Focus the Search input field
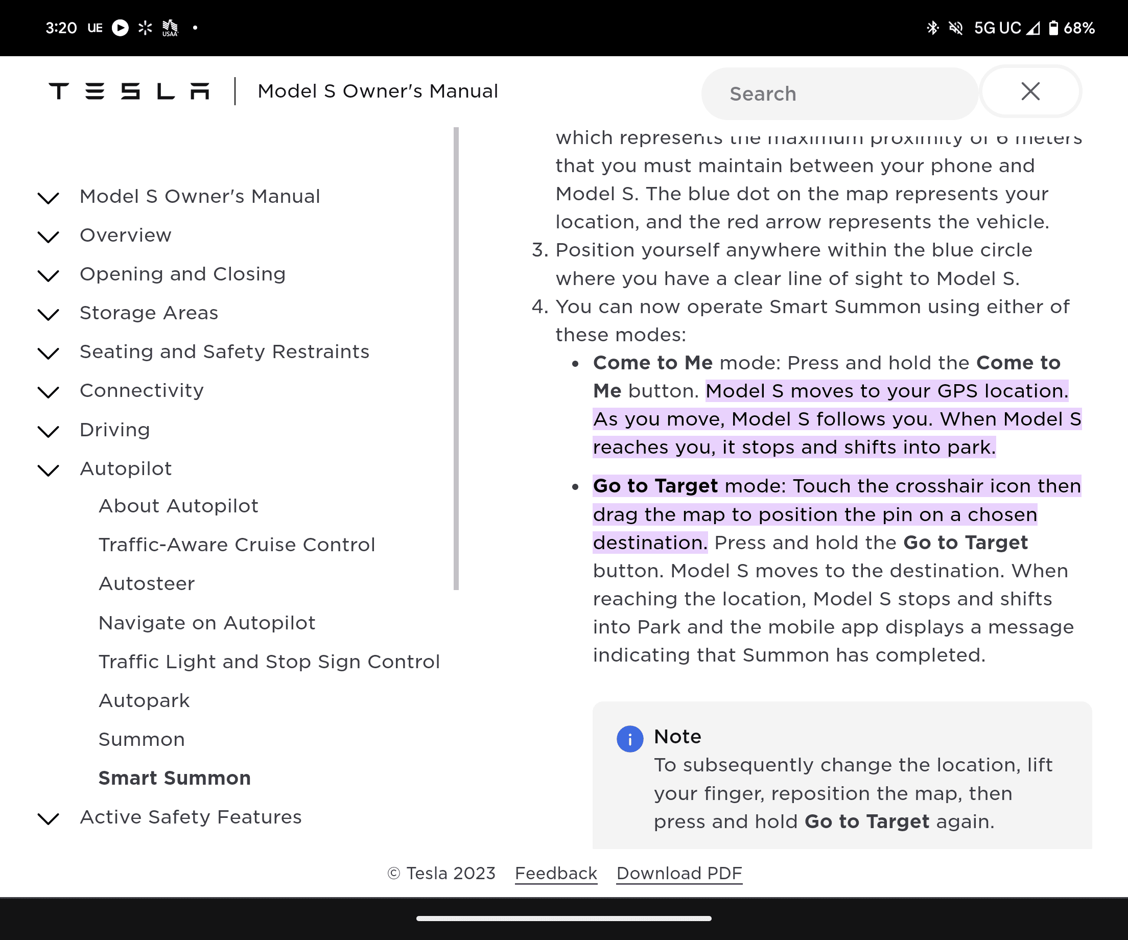This screenshot has height=940, width=1128. point(839,93)
